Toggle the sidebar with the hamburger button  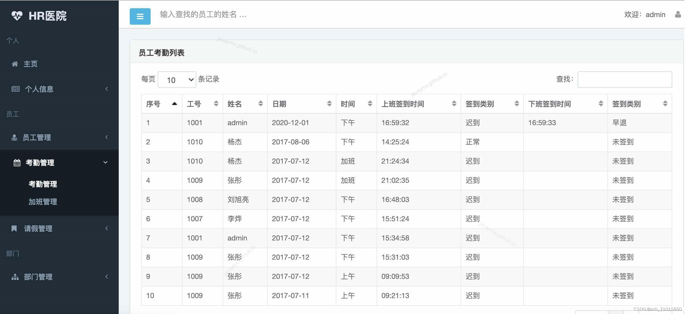[x=140, y=16]
